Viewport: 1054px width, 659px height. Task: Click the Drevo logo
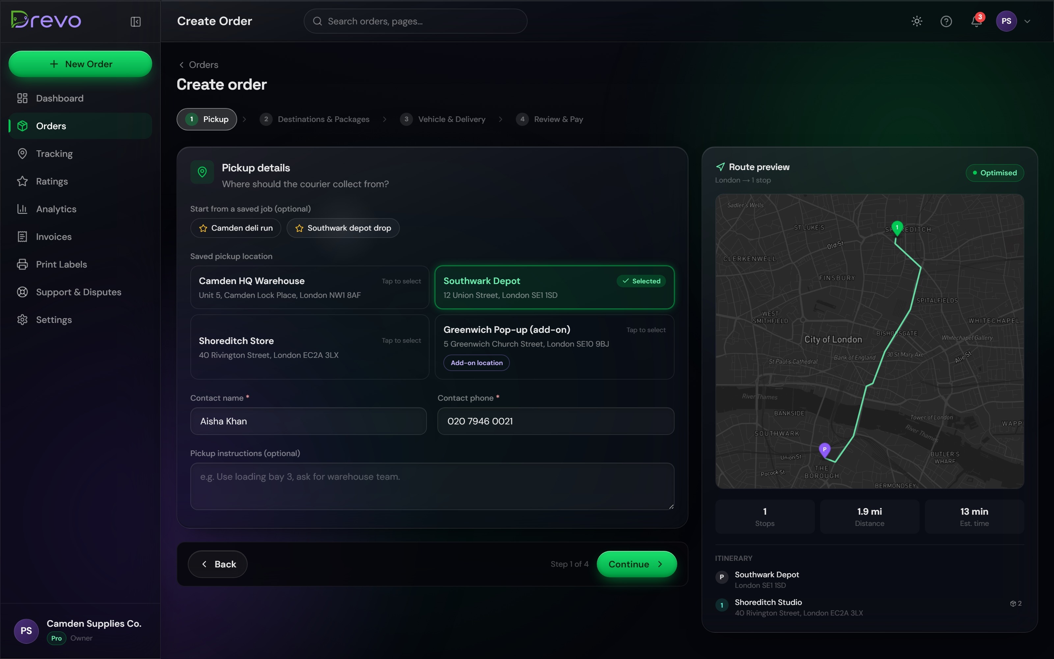(x=46, y=20)
